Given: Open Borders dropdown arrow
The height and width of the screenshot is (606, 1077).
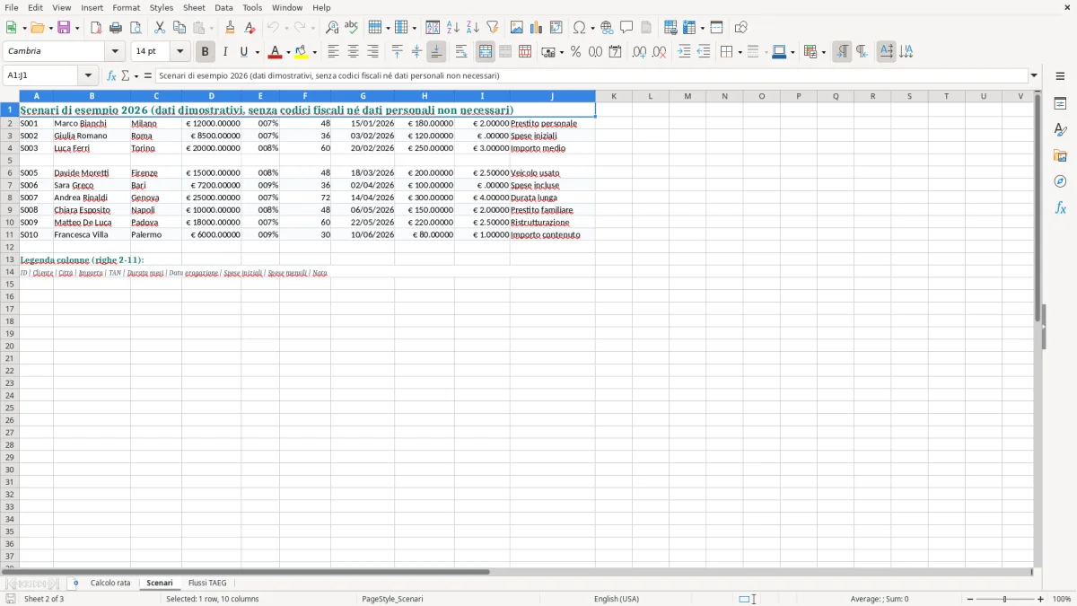Looking at the screenshot, I should [x=740, y=52].
